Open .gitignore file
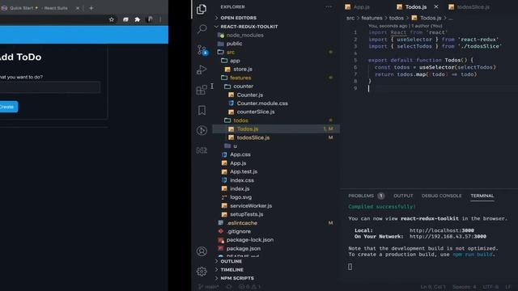 coord(239,232)
